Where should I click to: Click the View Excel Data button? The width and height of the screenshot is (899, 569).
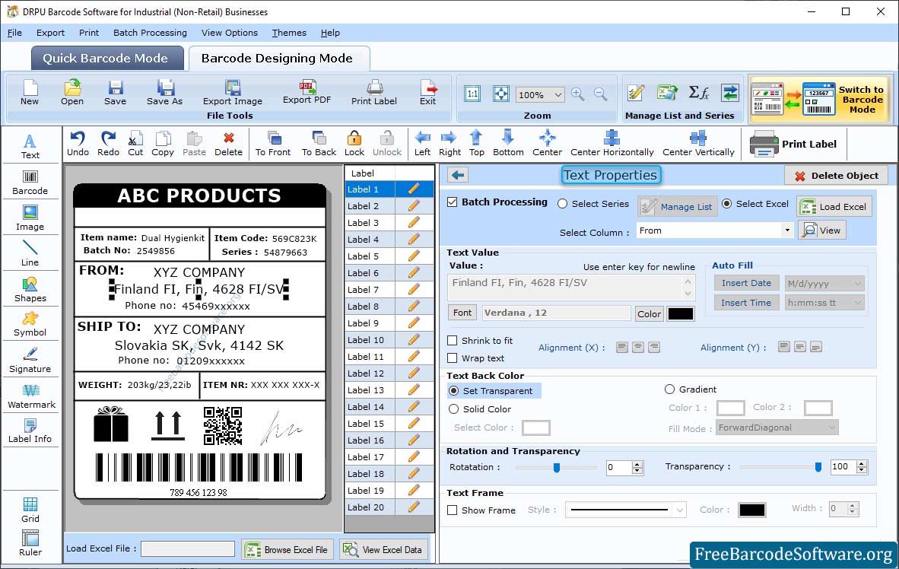[383, 549]
